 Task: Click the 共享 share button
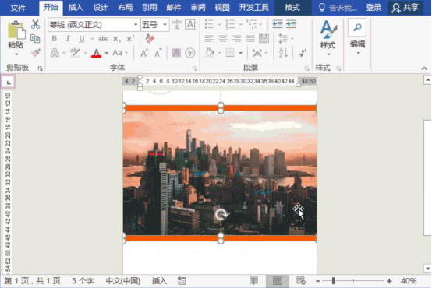point(405,8)
